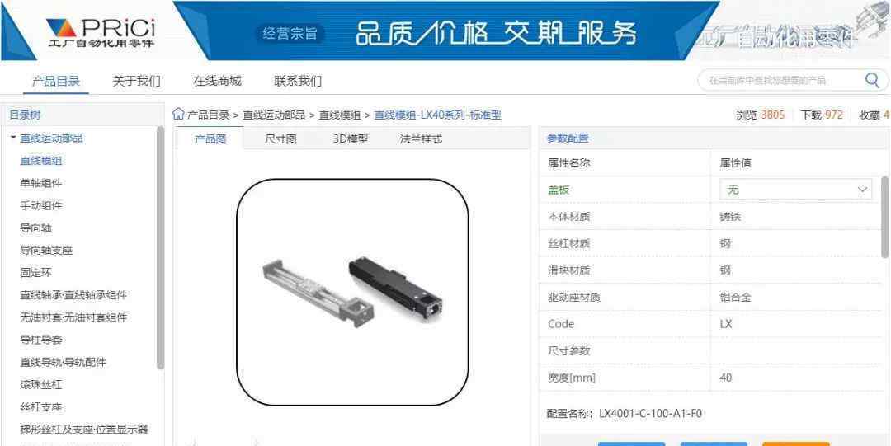
Task: Click the home icon in breadcrumb
Action: pyautogui.click(x=178, y=115)
